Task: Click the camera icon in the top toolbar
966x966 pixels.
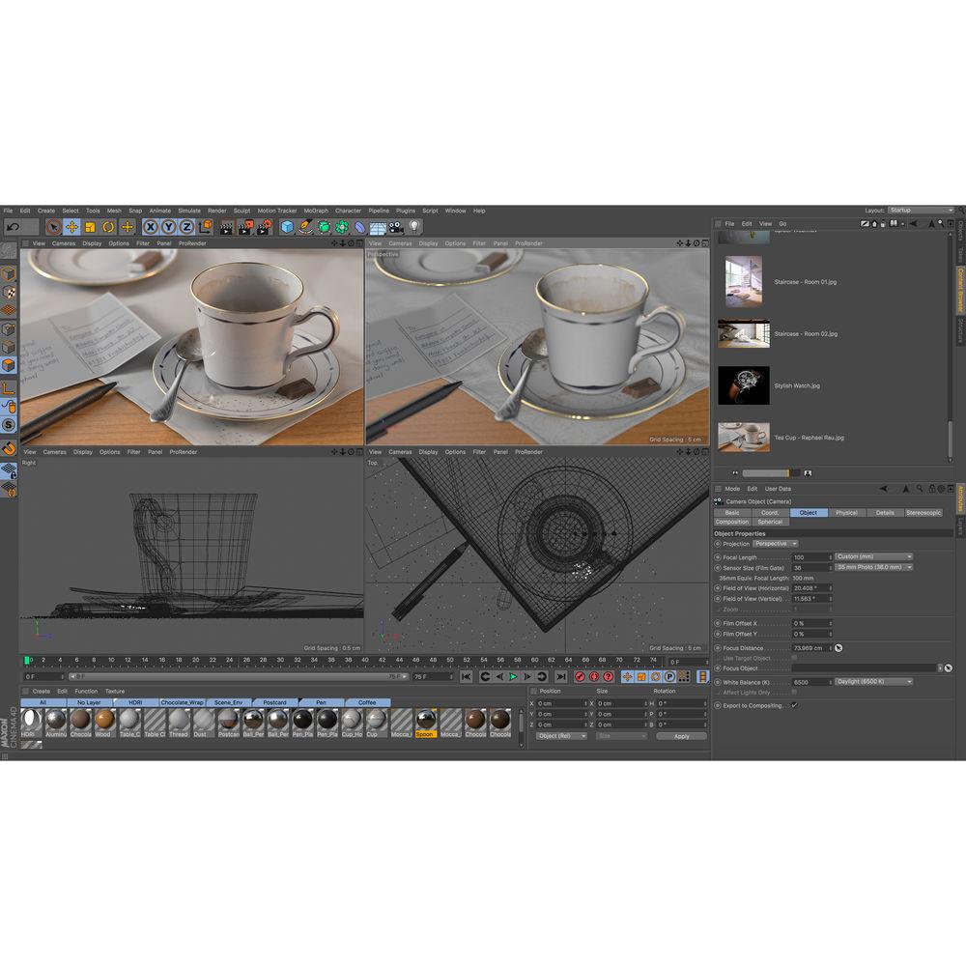Action: pos(395,227)
